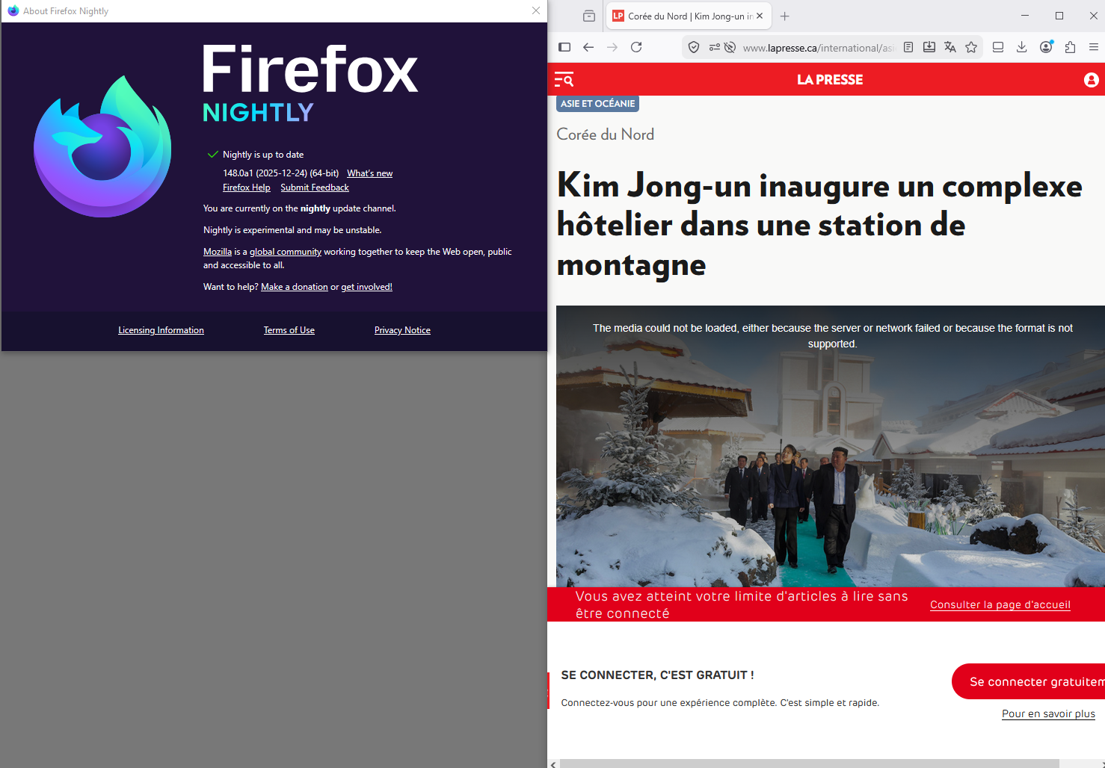
Task: Close the About Firefox Nightly dialog
Action: (x=536, y=10)
